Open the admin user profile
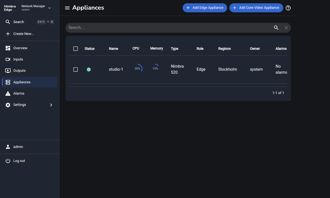330x198 pixels. pyautogui.click(x=30, y=147)
